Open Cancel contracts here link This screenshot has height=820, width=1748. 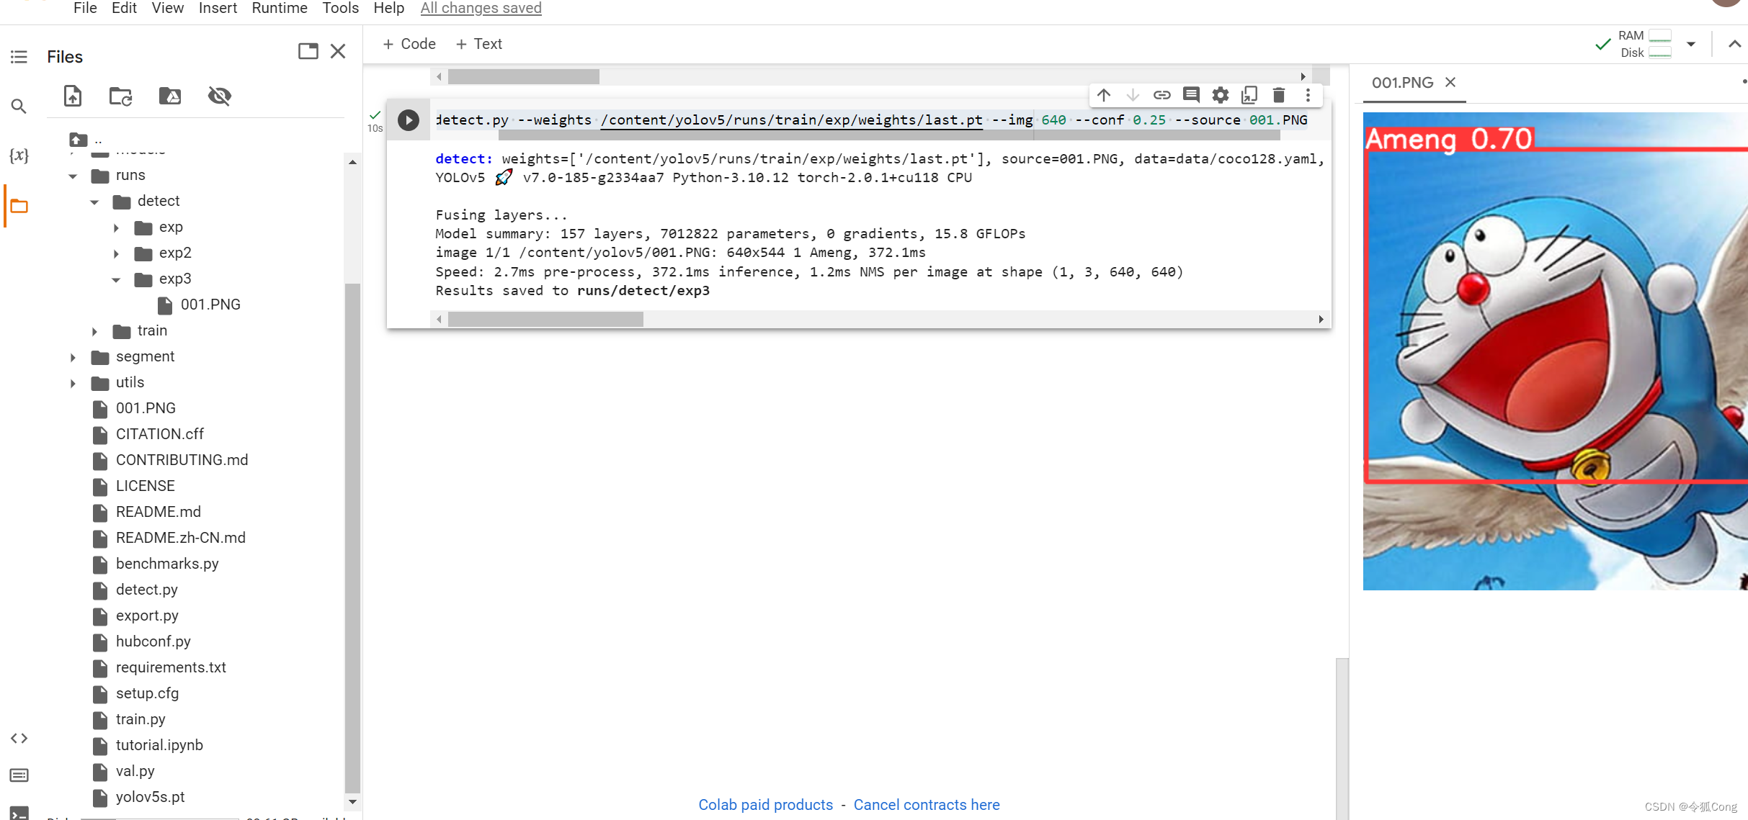pos(927,805)
